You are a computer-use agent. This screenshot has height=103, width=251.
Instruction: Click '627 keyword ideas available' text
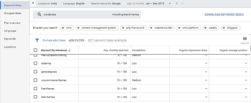(x=107, y=40)
